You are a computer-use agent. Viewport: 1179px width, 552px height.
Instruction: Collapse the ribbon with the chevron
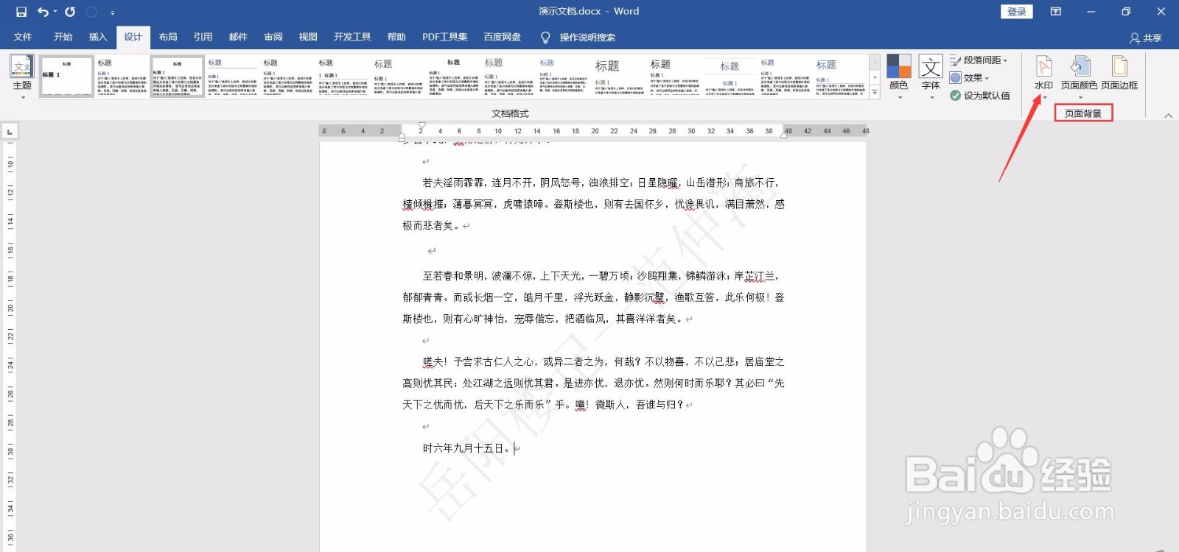coord(1168,116)
